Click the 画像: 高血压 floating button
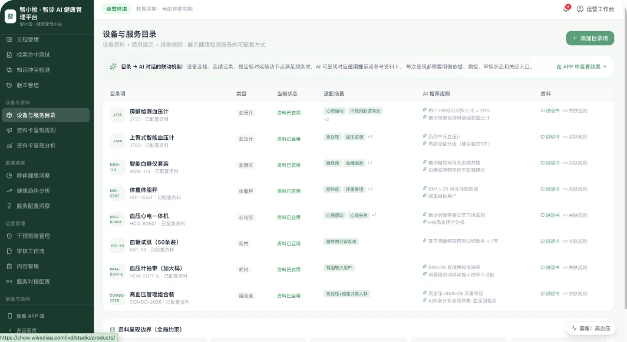Viewport: 627px width, 342px height. click(x=590, y=328)
